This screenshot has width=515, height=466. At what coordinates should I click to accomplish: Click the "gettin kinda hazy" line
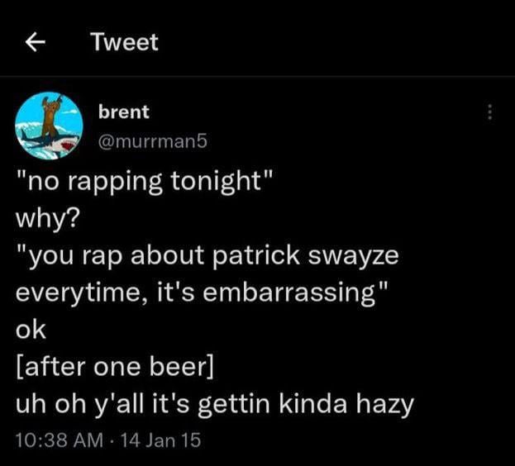point(214,405)
